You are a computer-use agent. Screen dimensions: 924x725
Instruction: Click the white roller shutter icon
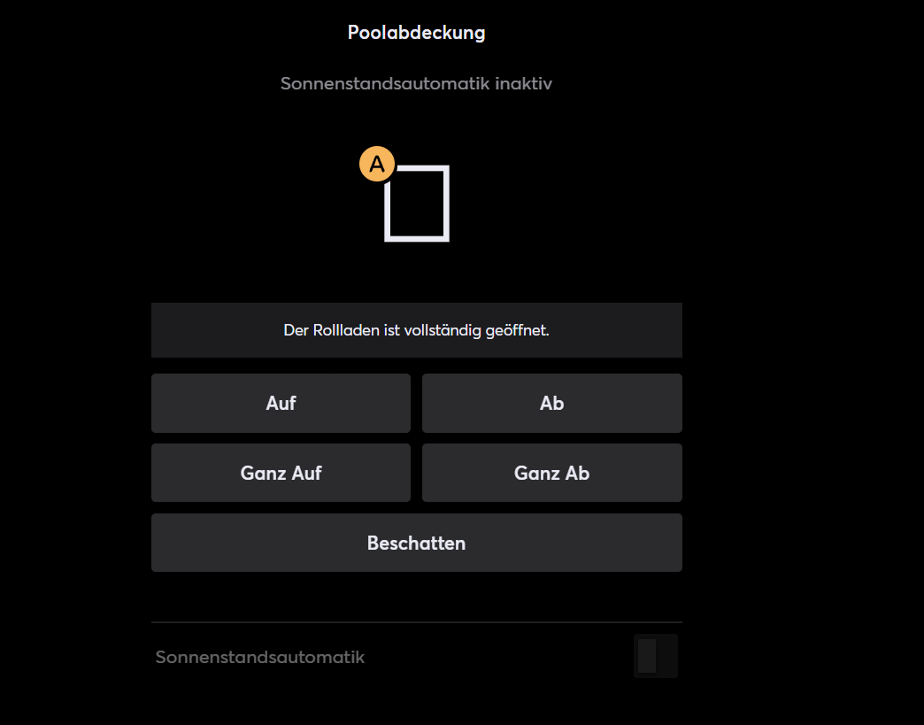pyautogui.click(x=417, y=204)
